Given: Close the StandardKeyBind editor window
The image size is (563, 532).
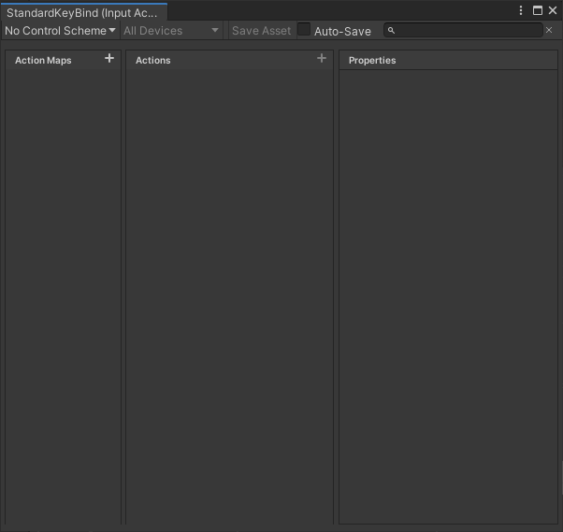Looking at the screenshot, I should pyautogui.click(x=553, y=10).
